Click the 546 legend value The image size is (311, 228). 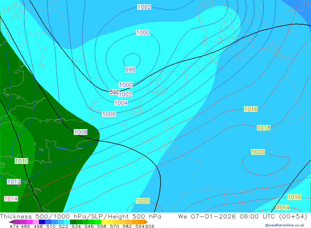[89, 226]
